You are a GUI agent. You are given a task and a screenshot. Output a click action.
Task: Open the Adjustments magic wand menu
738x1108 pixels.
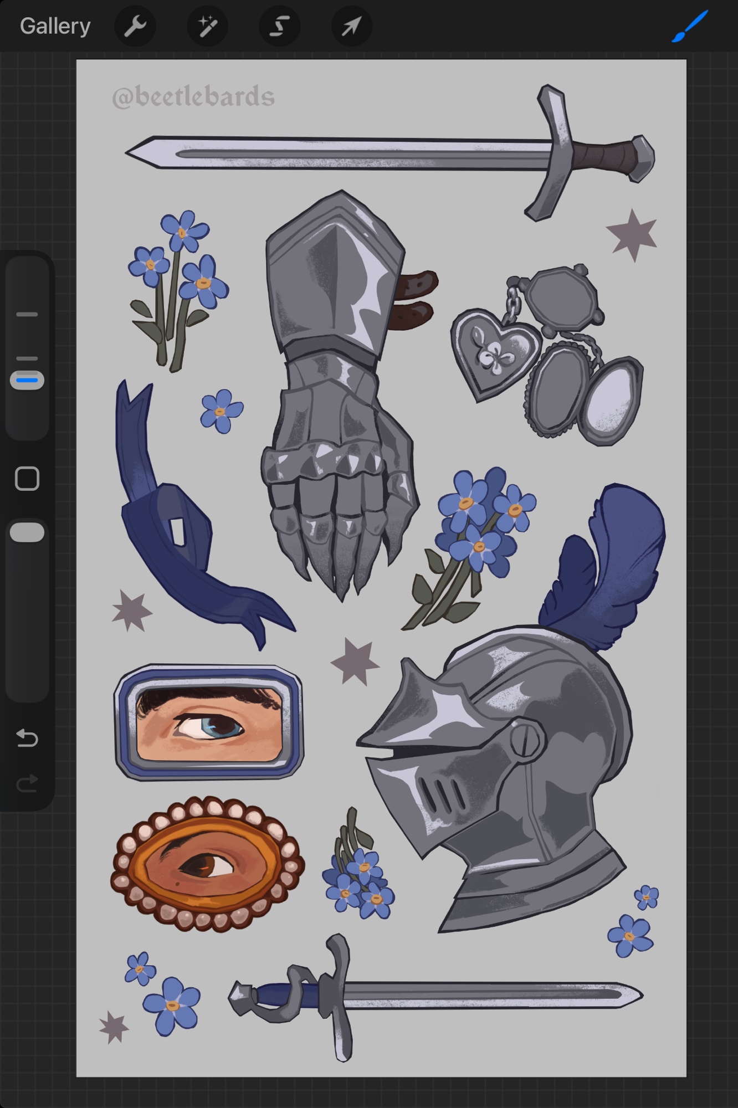[x=207, y=26]
